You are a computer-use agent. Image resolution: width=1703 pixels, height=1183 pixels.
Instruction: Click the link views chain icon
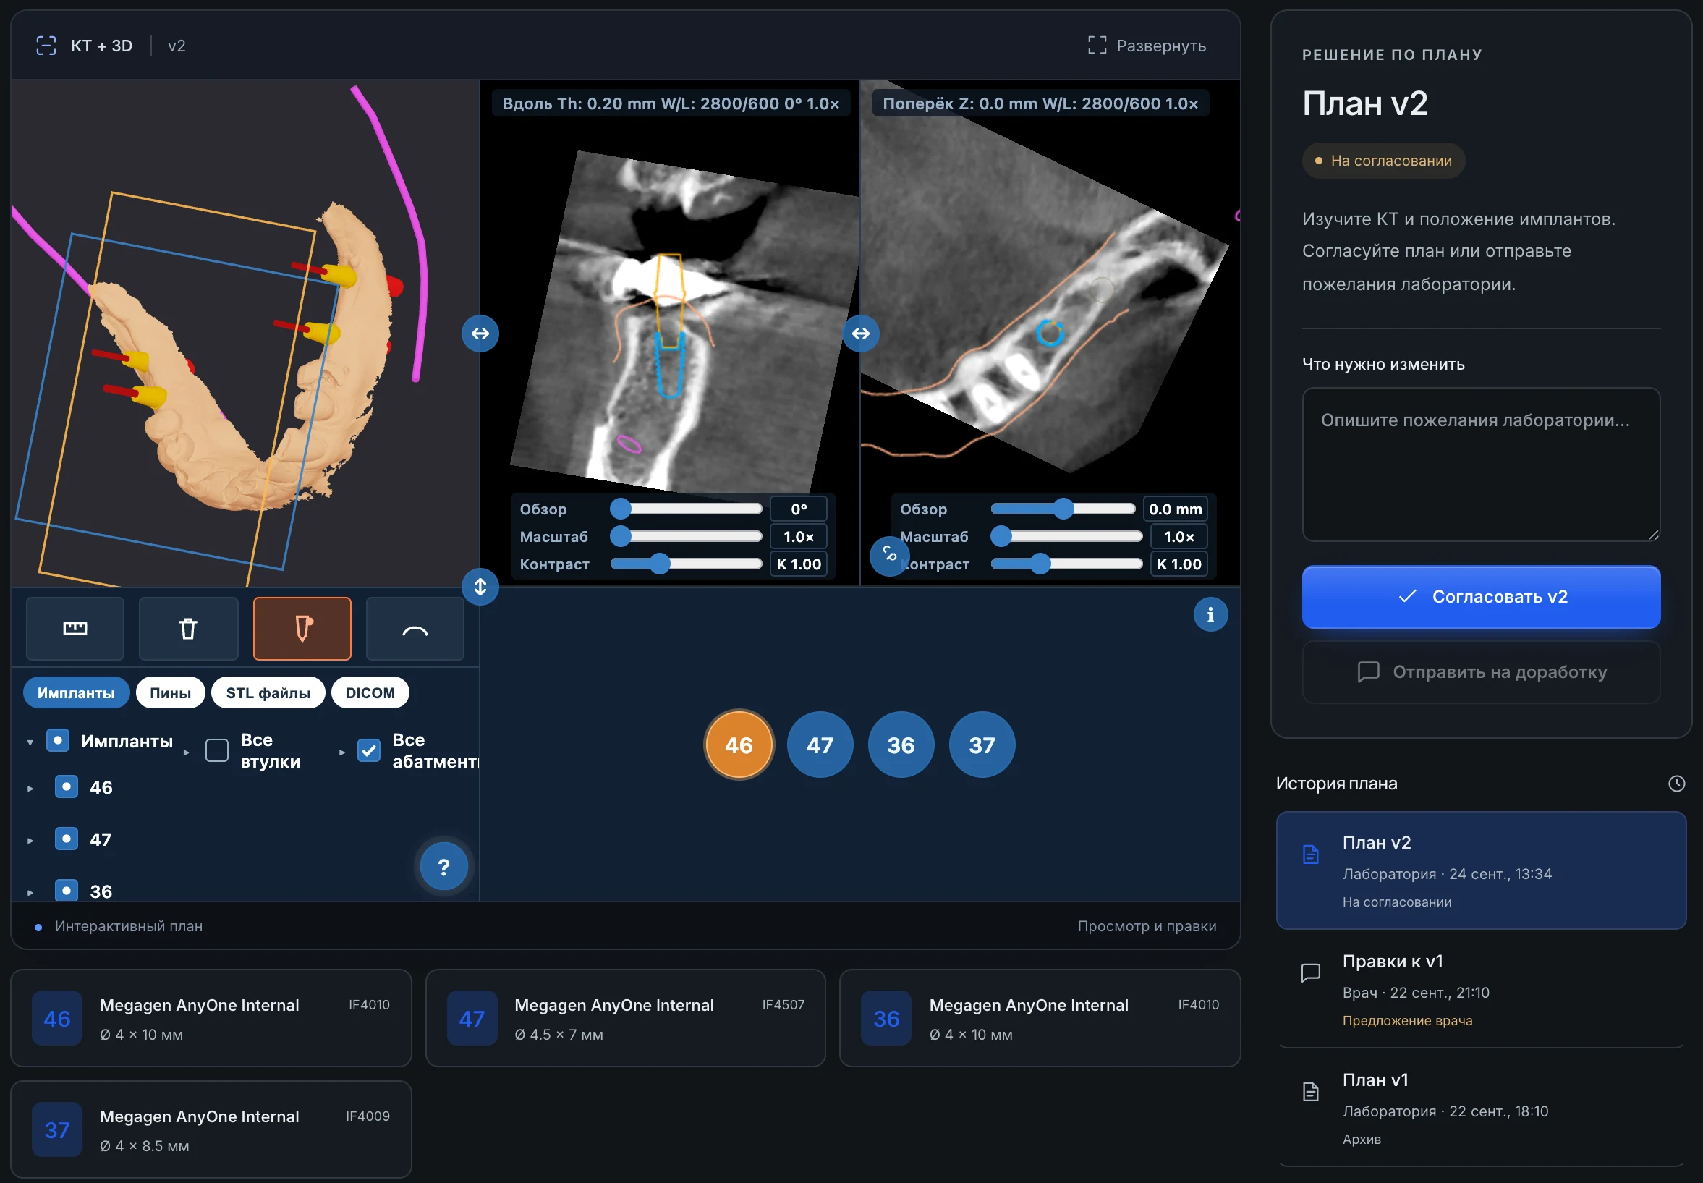pos(889,554)
